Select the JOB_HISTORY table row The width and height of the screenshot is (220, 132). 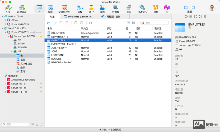point(108,48)
